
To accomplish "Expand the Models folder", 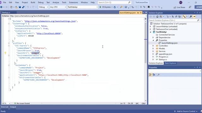I will 153,49.
